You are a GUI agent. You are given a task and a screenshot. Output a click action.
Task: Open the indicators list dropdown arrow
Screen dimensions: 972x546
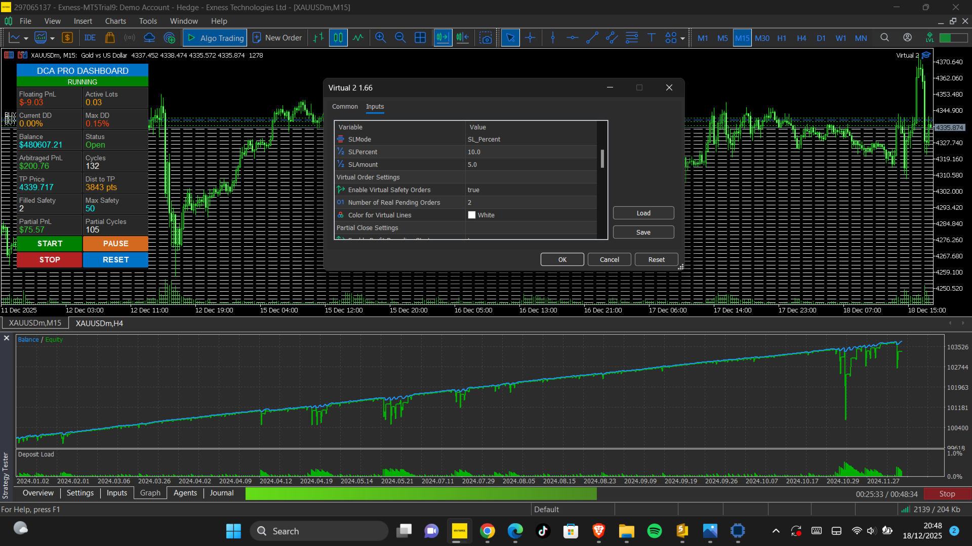point(52,38)
